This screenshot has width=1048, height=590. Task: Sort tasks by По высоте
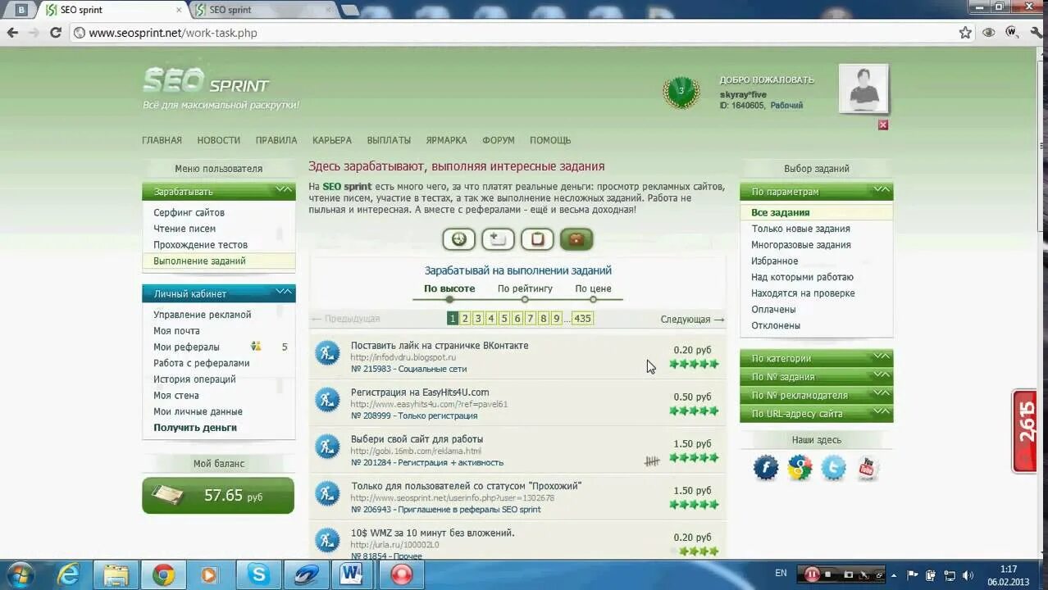click(x=449, y=288)
